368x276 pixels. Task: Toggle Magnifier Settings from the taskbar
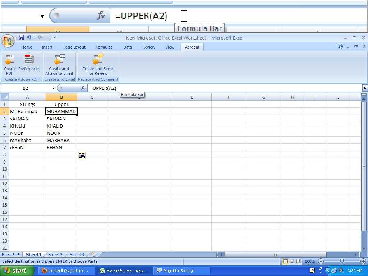point(180,271)
